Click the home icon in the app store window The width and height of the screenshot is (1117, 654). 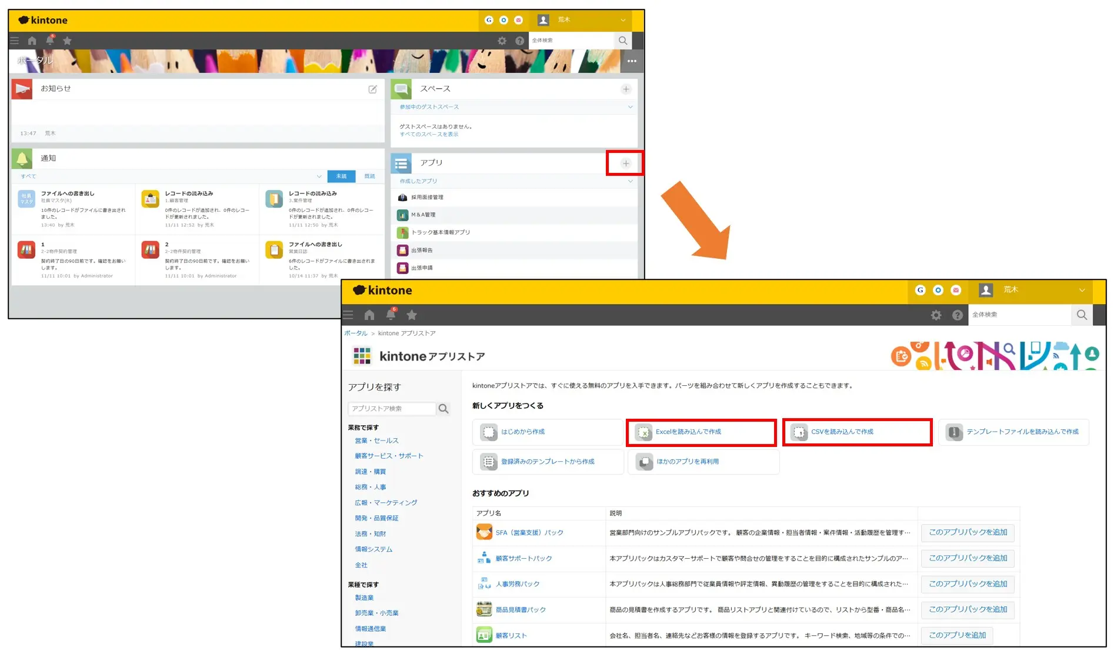[369, 315]
